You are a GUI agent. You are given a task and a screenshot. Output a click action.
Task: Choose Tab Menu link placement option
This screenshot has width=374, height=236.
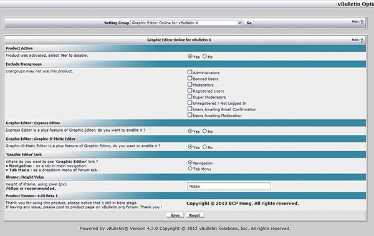click(x=190, y=169)
